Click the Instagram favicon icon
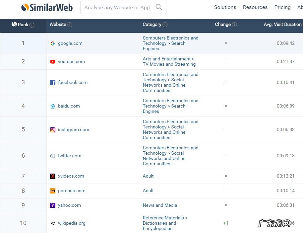 [x=53, y=130]
